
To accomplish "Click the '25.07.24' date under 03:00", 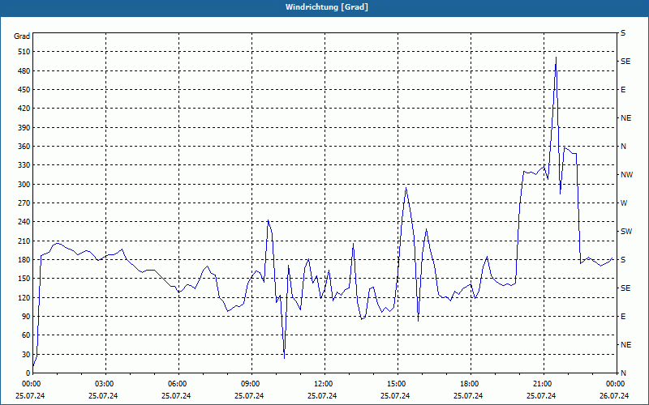I will tap(103, 395).
